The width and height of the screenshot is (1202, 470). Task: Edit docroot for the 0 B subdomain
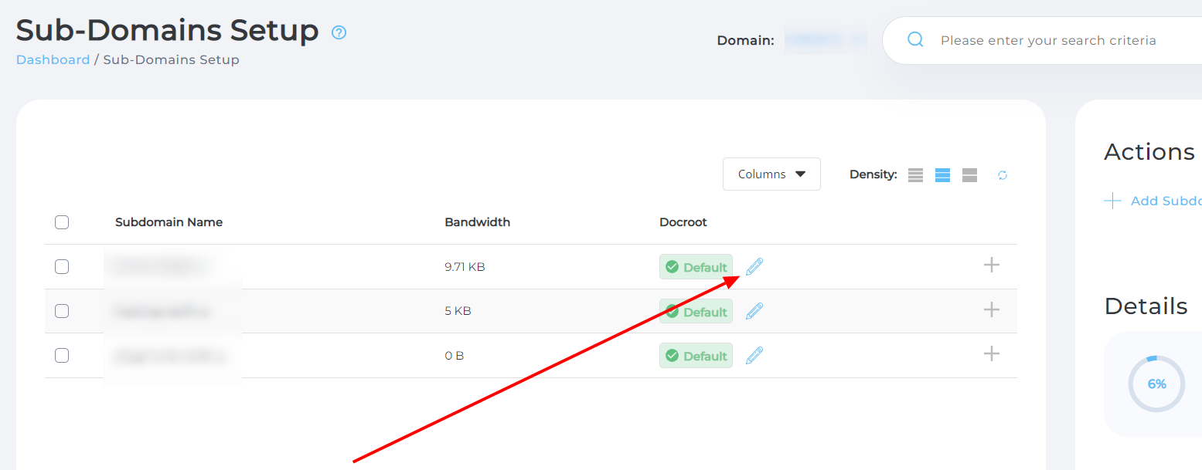754,356
